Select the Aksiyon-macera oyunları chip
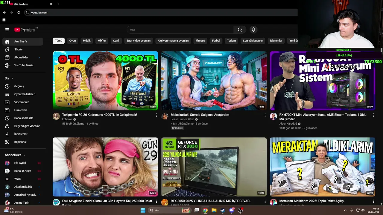The height and width of the screenshot is (215, 383). tap(173, 41)
